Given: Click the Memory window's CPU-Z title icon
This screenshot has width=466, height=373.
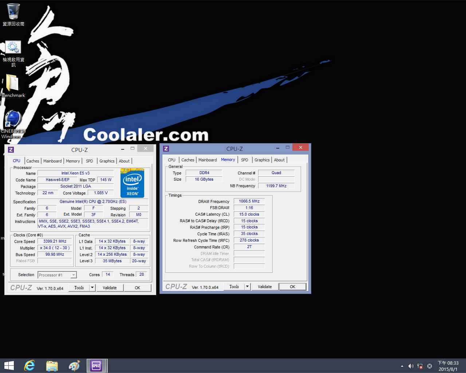Looking at the screenshot, I should [166, 149].
